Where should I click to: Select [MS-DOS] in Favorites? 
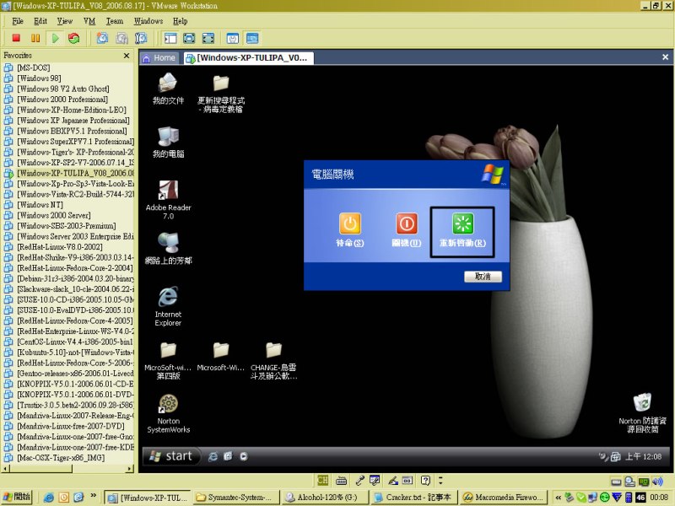coord(34,67)
